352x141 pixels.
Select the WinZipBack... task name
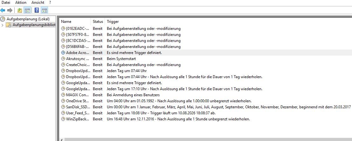tap(78, 119)
